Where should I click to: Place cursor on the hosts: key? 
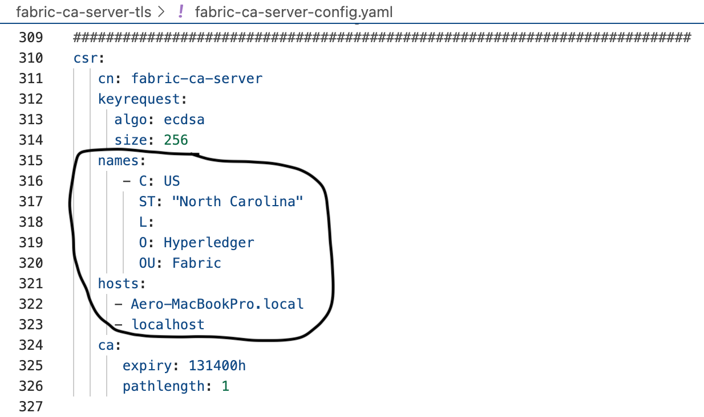pyautogui.click(x=122, y=284)
